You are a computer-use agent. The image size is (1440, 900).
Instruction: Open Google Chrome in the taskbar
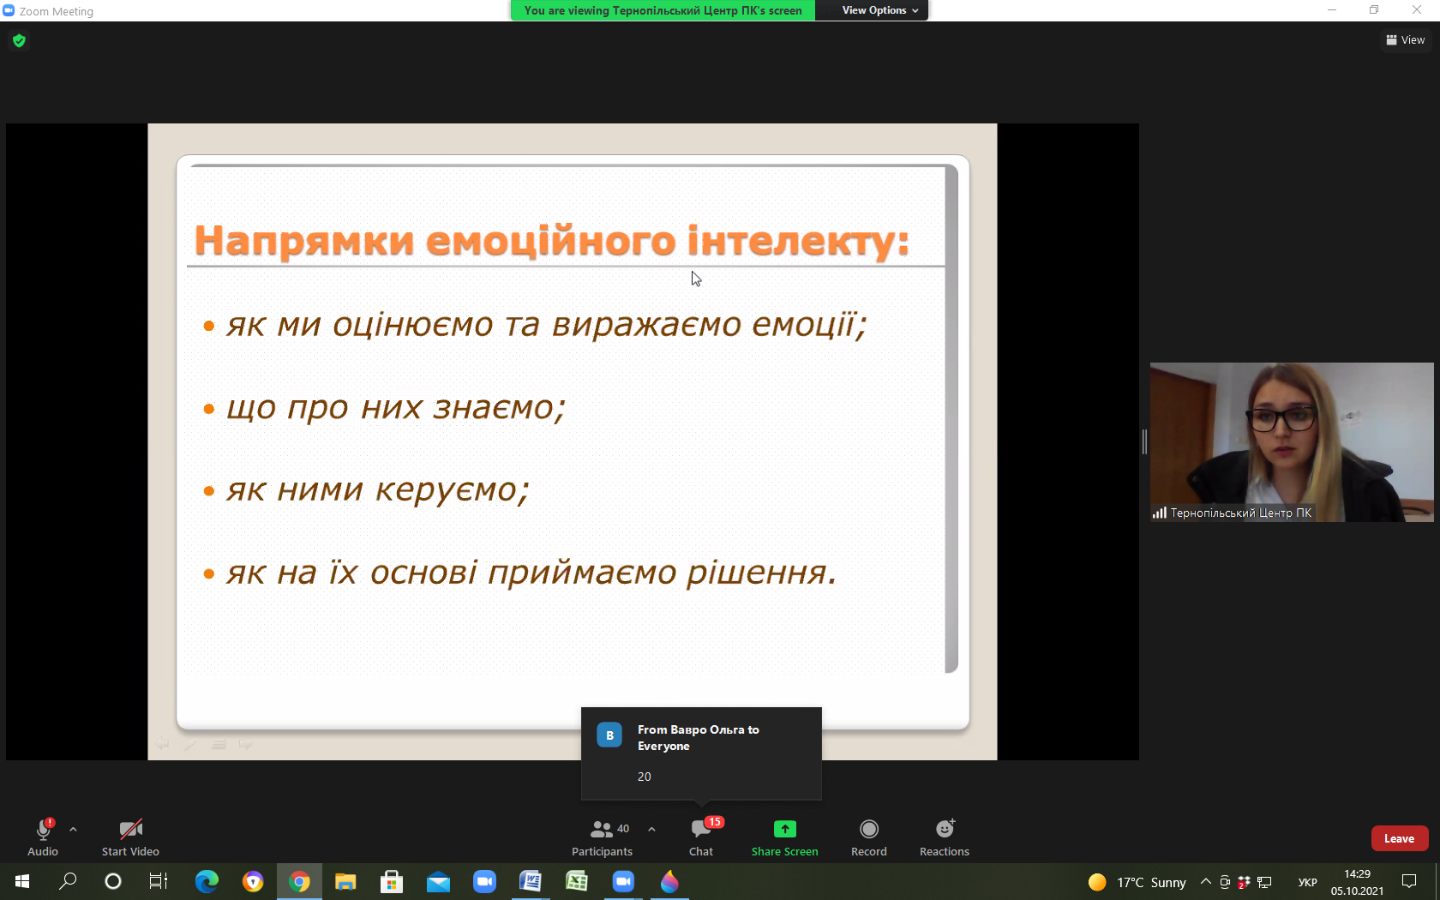pyautogui.click(x=299, y=881)
